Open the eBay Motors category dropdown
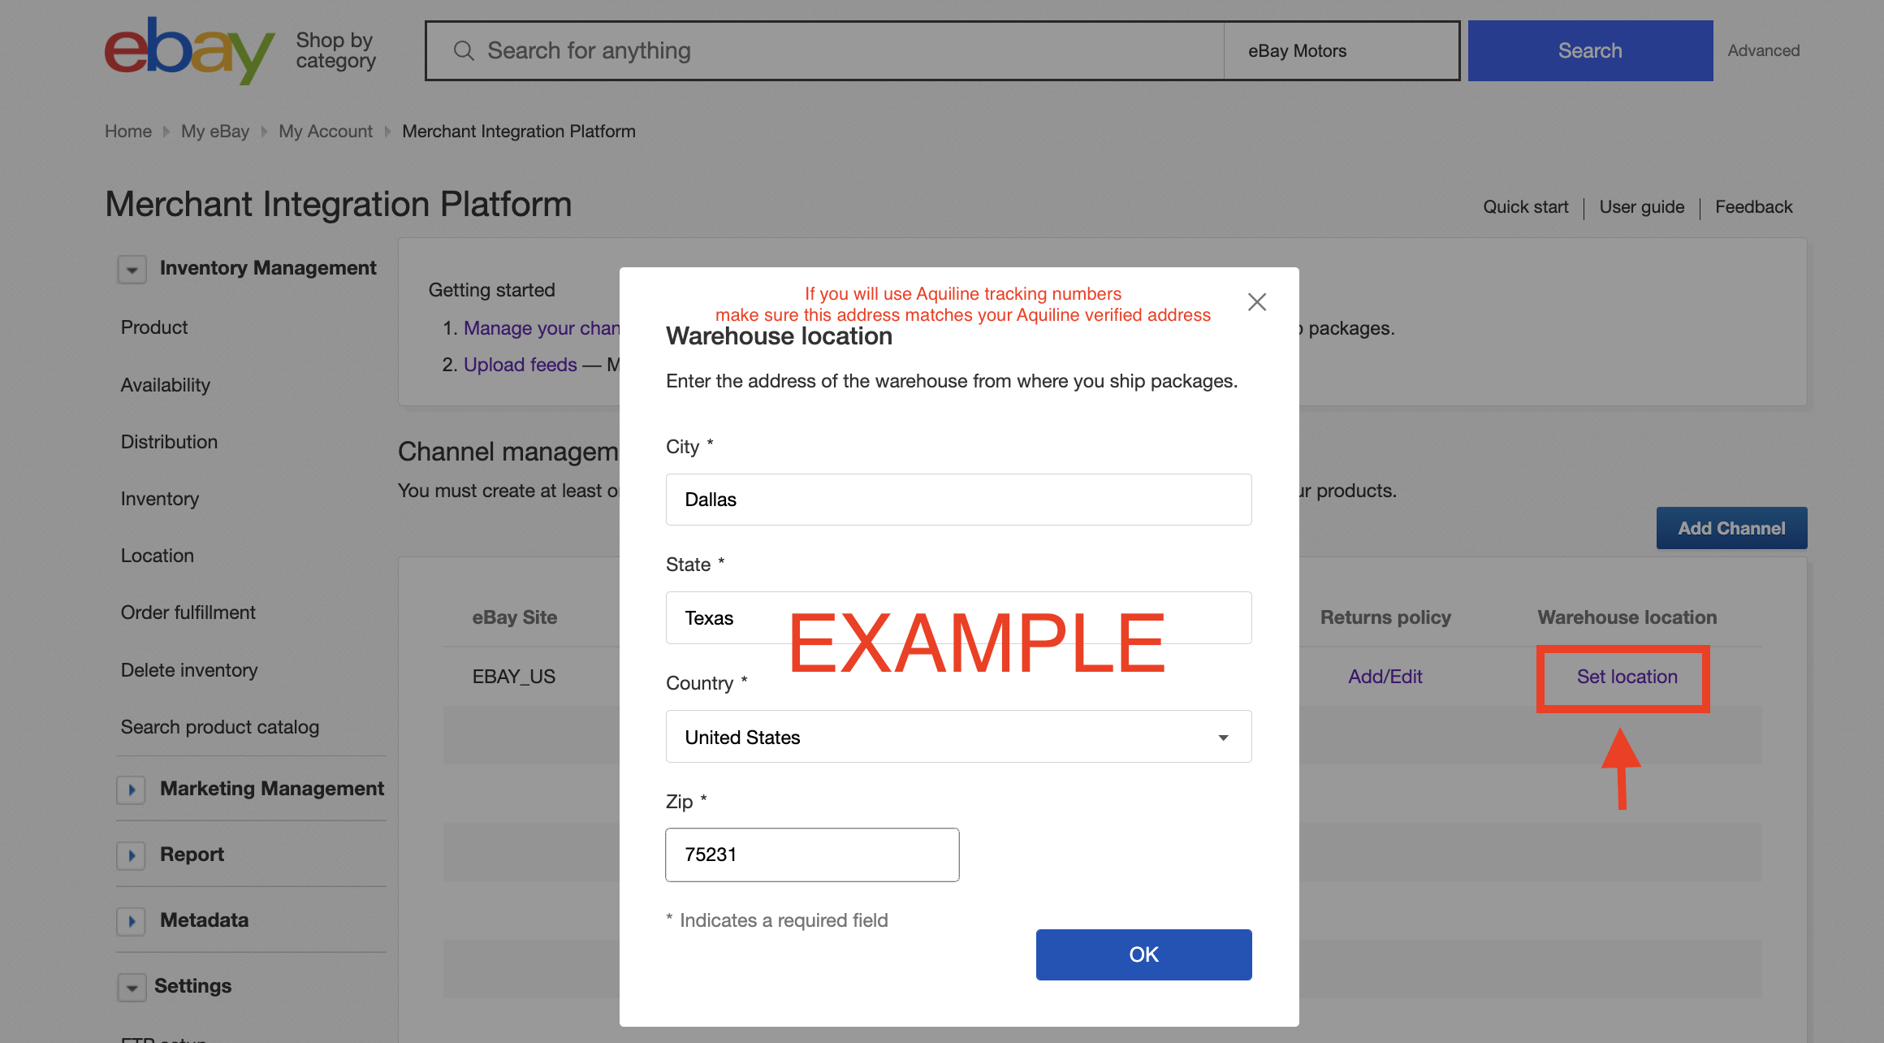The width and height of the screenshot is (1884, 1043). [1341, 50]
